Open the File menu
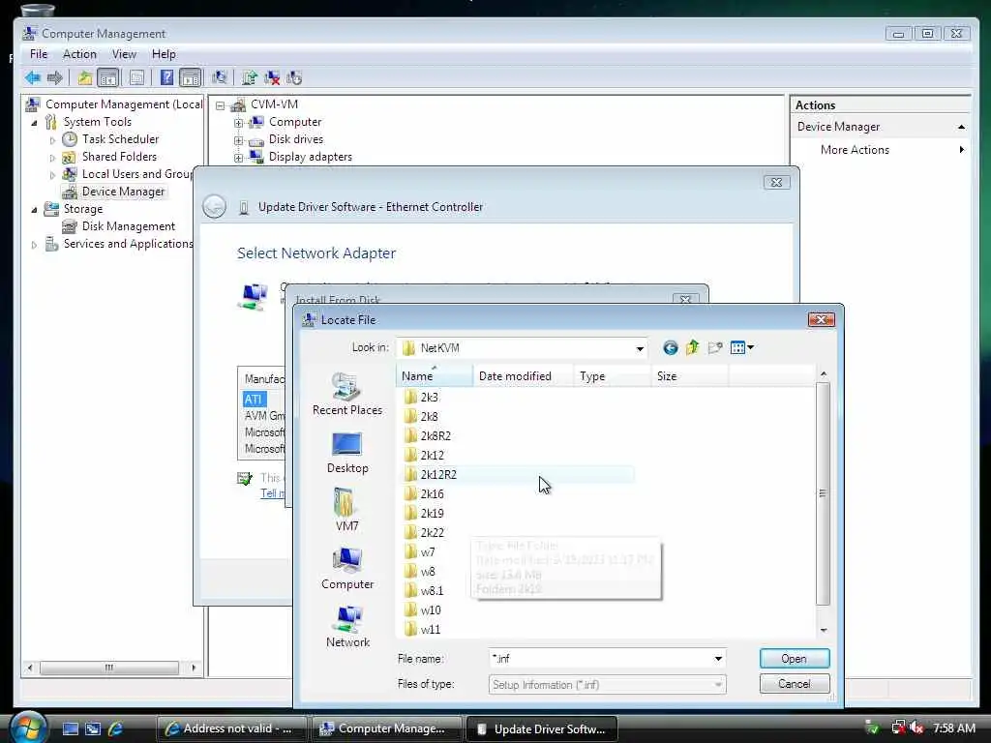Image resolution: width=991 pixels, height=743 pixels. pyautogui.click(x=39, y=54)
